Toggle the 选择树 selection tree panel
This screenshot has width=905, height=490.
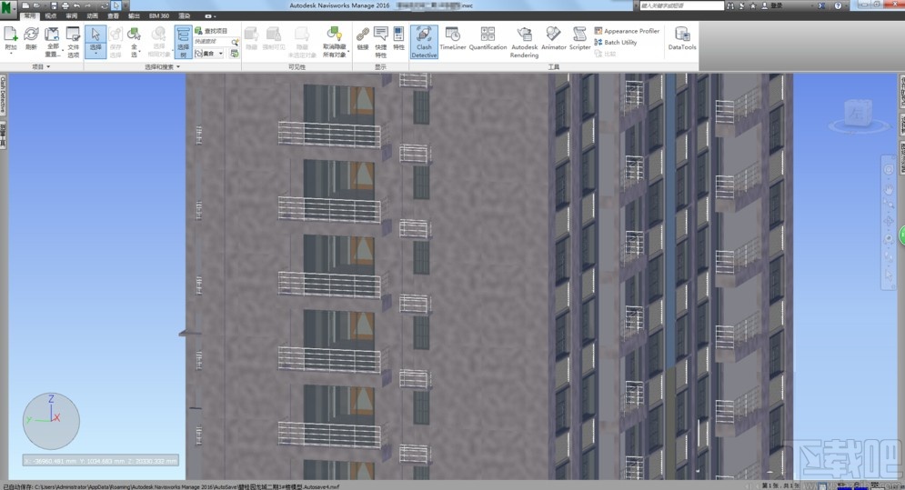pos(183,42)
